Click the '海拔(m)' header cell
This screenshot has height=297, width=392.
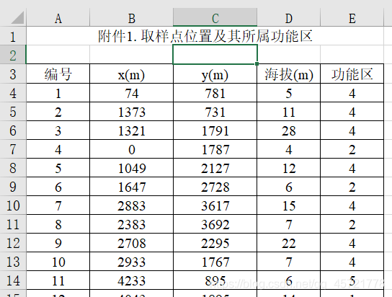point(289,74)
